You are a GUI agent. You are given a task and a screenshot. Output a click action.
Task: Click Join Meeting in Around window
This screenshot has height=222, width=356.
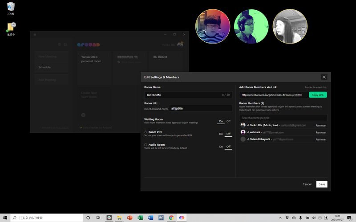pos(51,80)
